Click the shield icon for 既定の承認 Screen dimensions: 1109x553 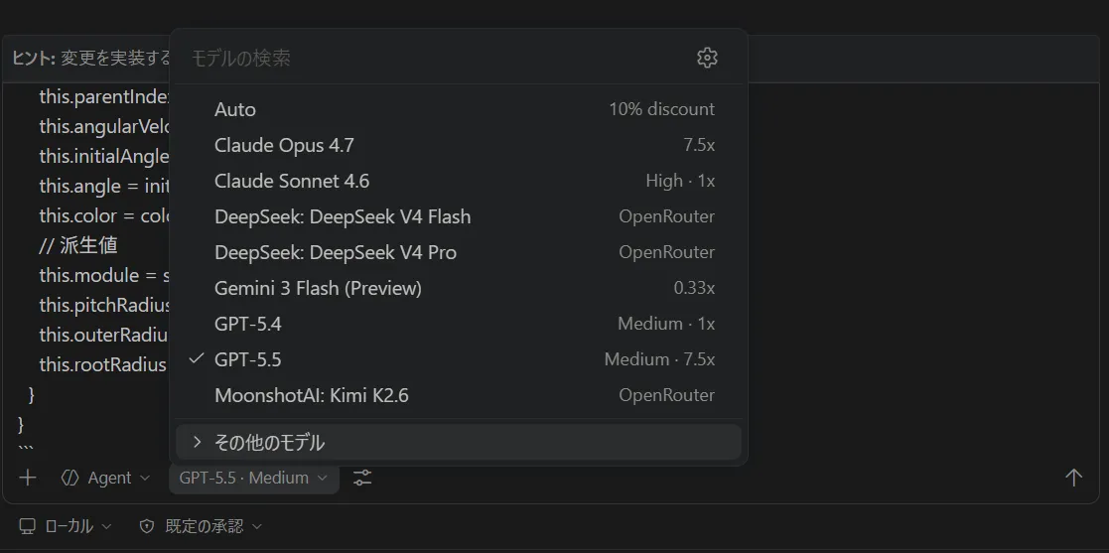(147, 525)
